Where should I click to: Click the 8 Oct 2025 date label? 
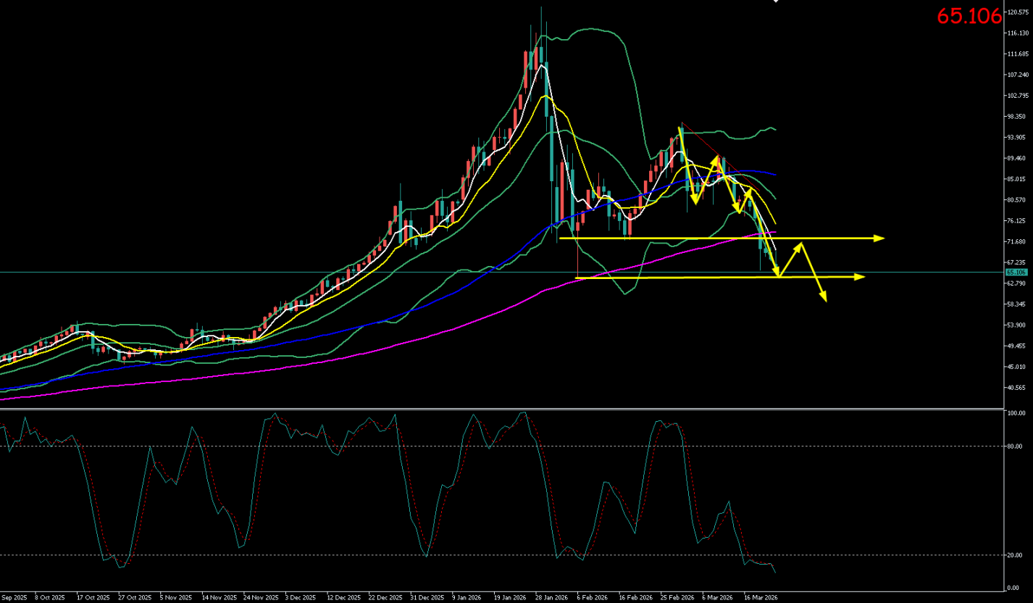[x=49, y=598]
